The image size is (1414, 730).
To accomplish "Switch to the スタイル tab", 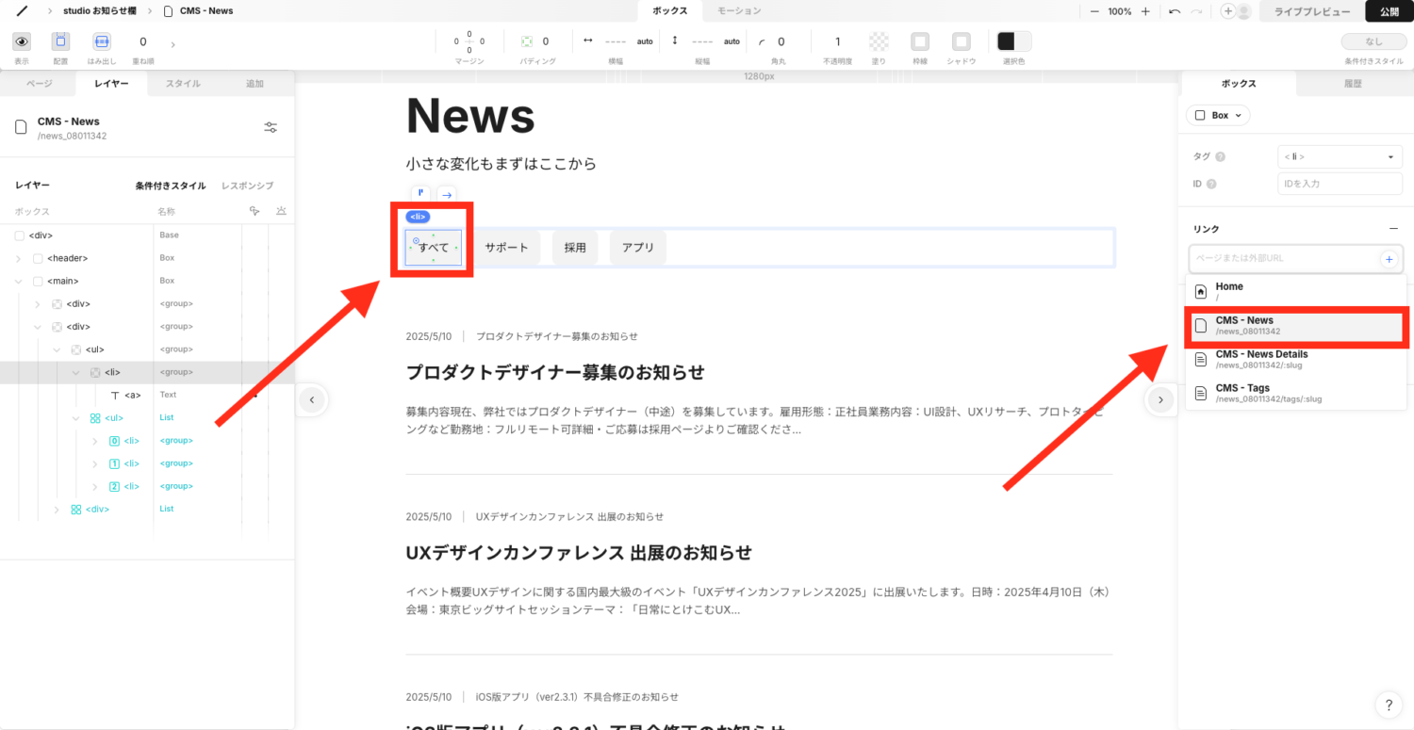I will tap(182, 83).
